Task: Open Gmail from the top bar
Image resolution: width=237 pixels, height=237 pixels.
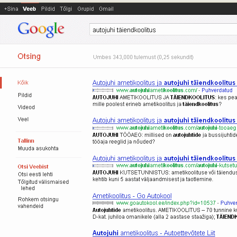Action: pyautogui.click(x=106, y=9)
